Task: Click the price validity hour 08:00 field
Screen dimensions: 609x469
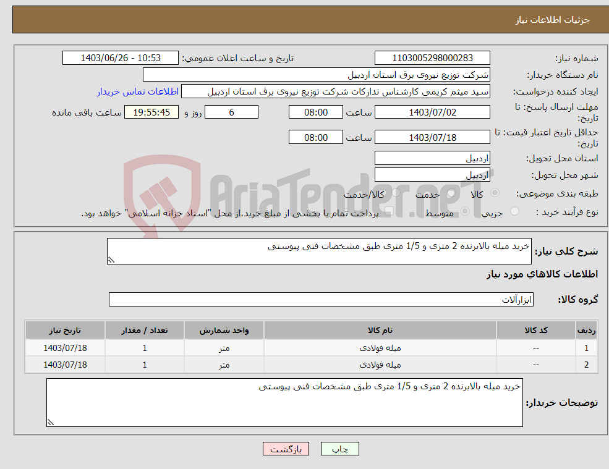Action: [316, 137]
